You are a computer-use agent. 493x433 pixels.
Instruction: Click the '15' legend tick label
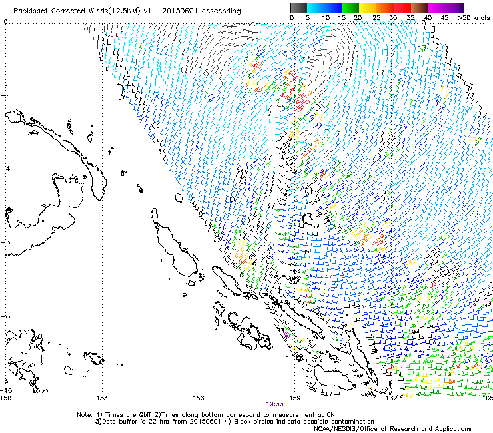click(x=342, y=18)
